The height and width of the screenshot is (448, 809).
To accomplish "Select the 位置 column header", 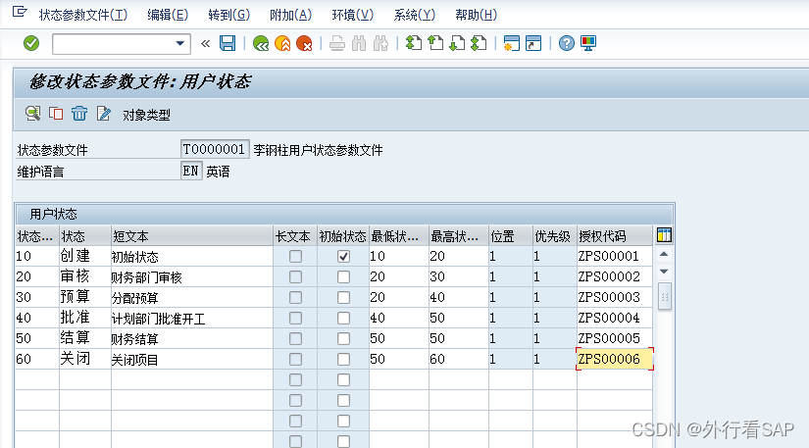I will coord(510,236).
